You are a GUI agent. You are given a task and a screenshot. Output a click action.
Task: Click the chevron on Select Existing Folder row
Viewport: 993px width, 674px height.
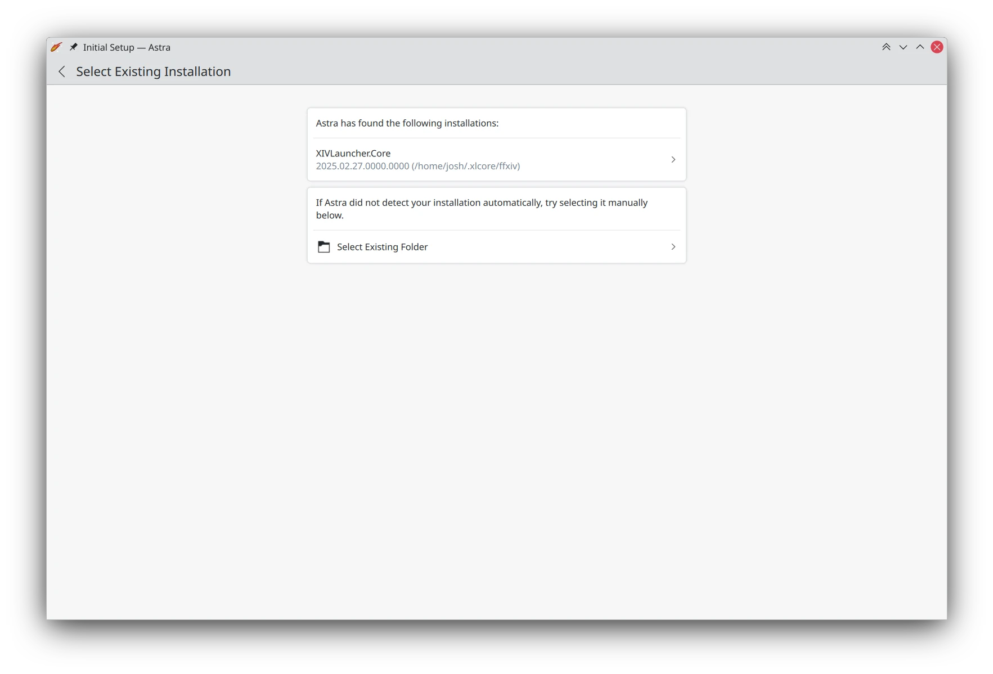(x=673, y=247)
